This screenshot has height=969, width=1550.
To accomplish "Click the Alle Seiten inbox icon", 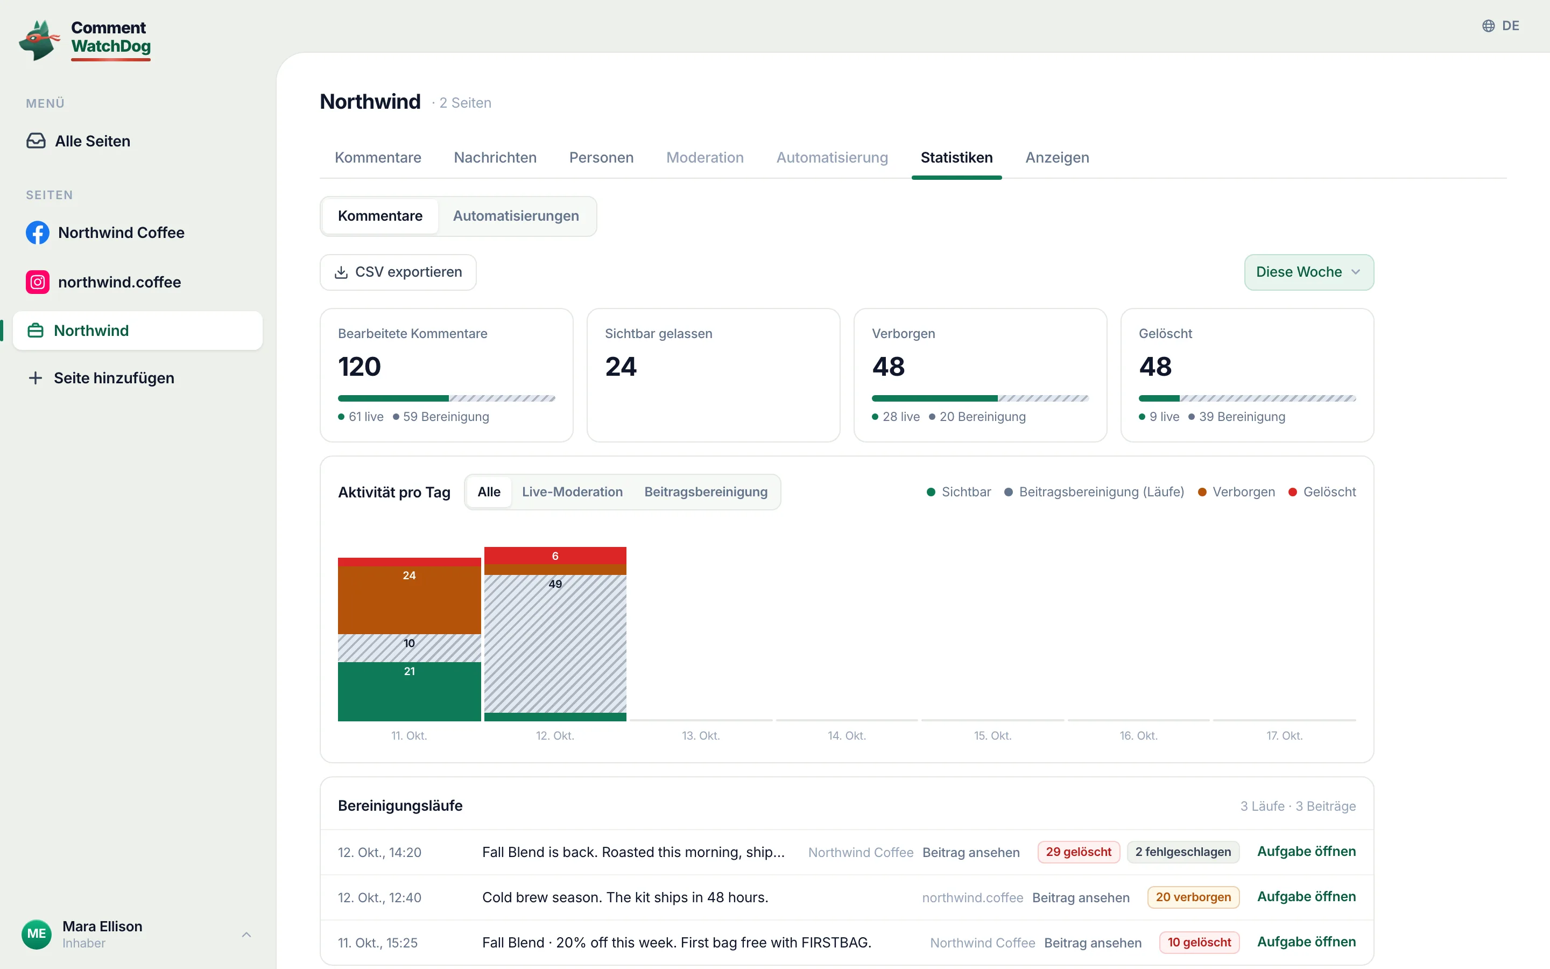I will point(36,141).
